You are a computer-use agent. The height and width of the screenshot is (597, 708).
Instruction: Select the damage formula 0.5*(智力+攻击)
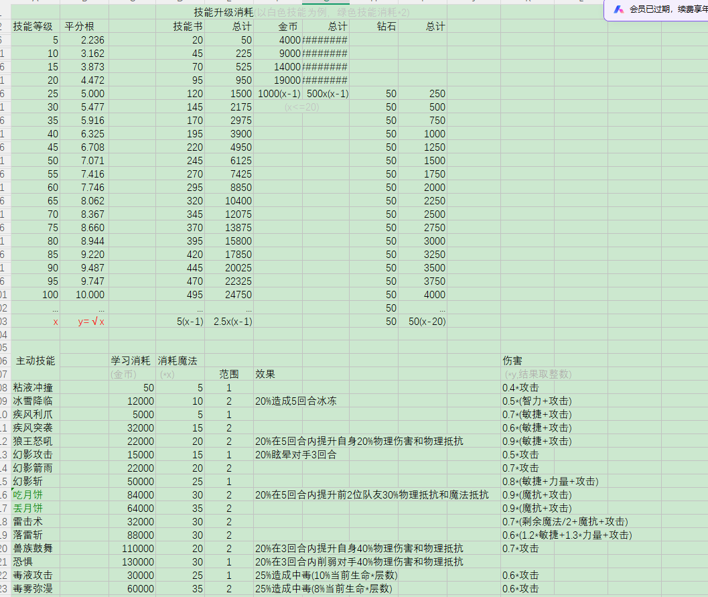click(537, 401)
